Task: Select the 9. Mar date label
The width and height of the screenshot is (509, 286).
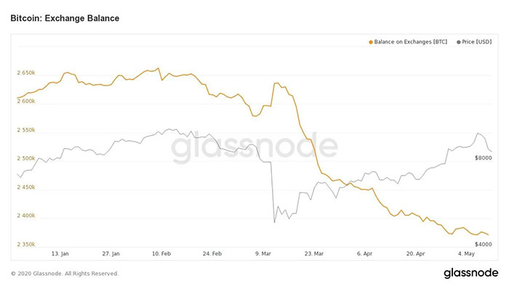Action: (x=263, y=253)
